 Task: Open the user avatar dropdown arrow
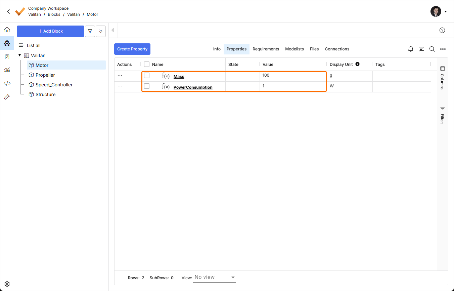[x=446, y=11]
